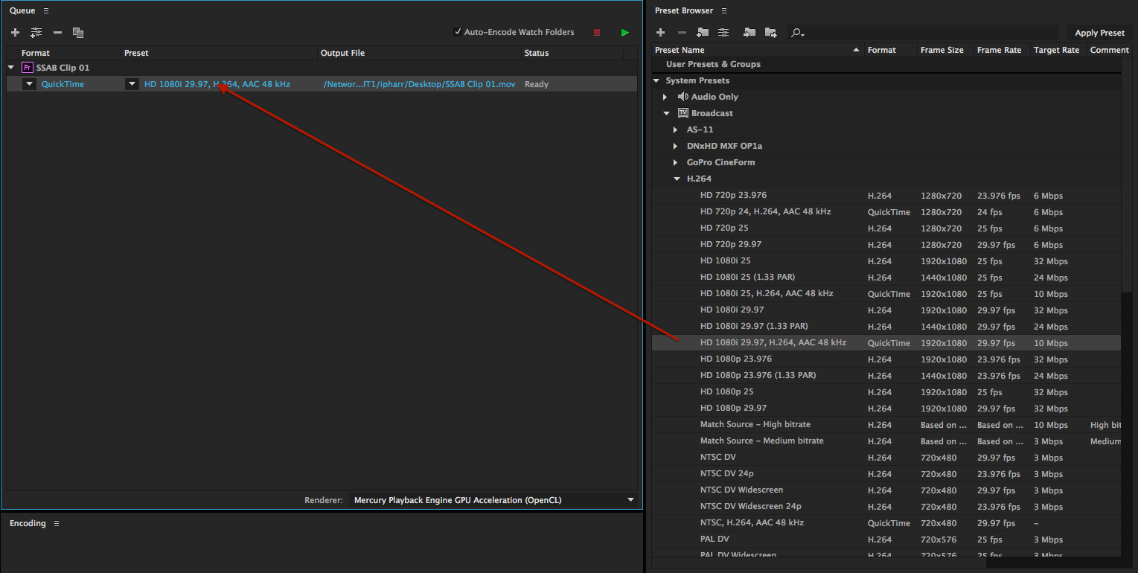Click Duplicate icon in Queue toolbar

78,33
